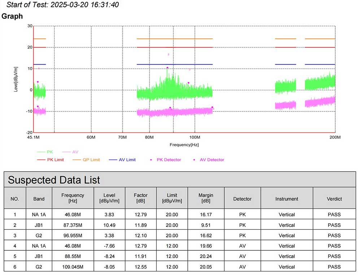Select the 87.375M frequency cell
This screenshot has height=275, width=361.
coord(73,225)
